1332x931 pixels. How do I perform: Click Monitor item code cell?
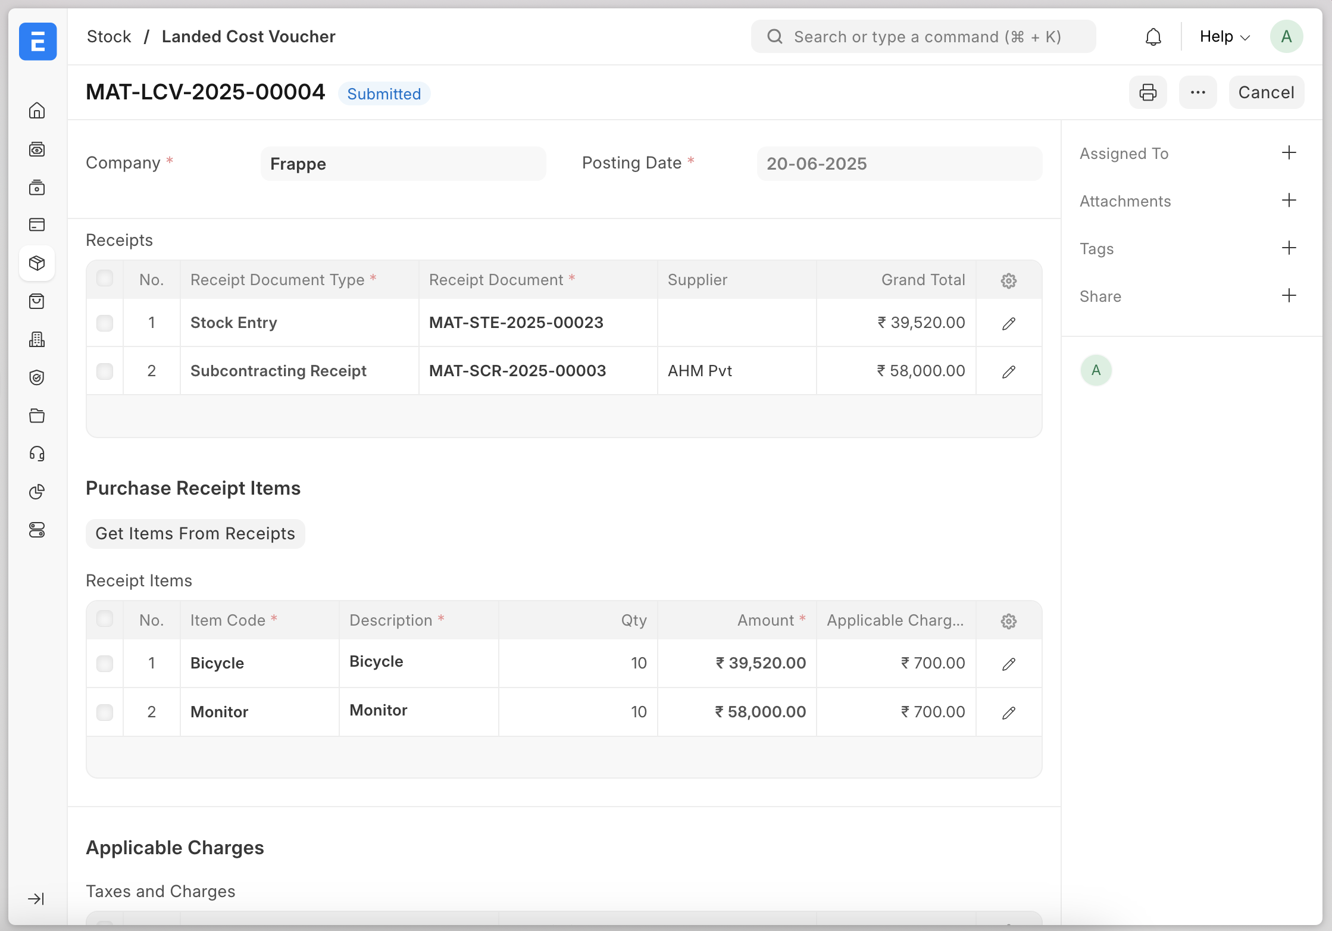click(x=259, y=712)
